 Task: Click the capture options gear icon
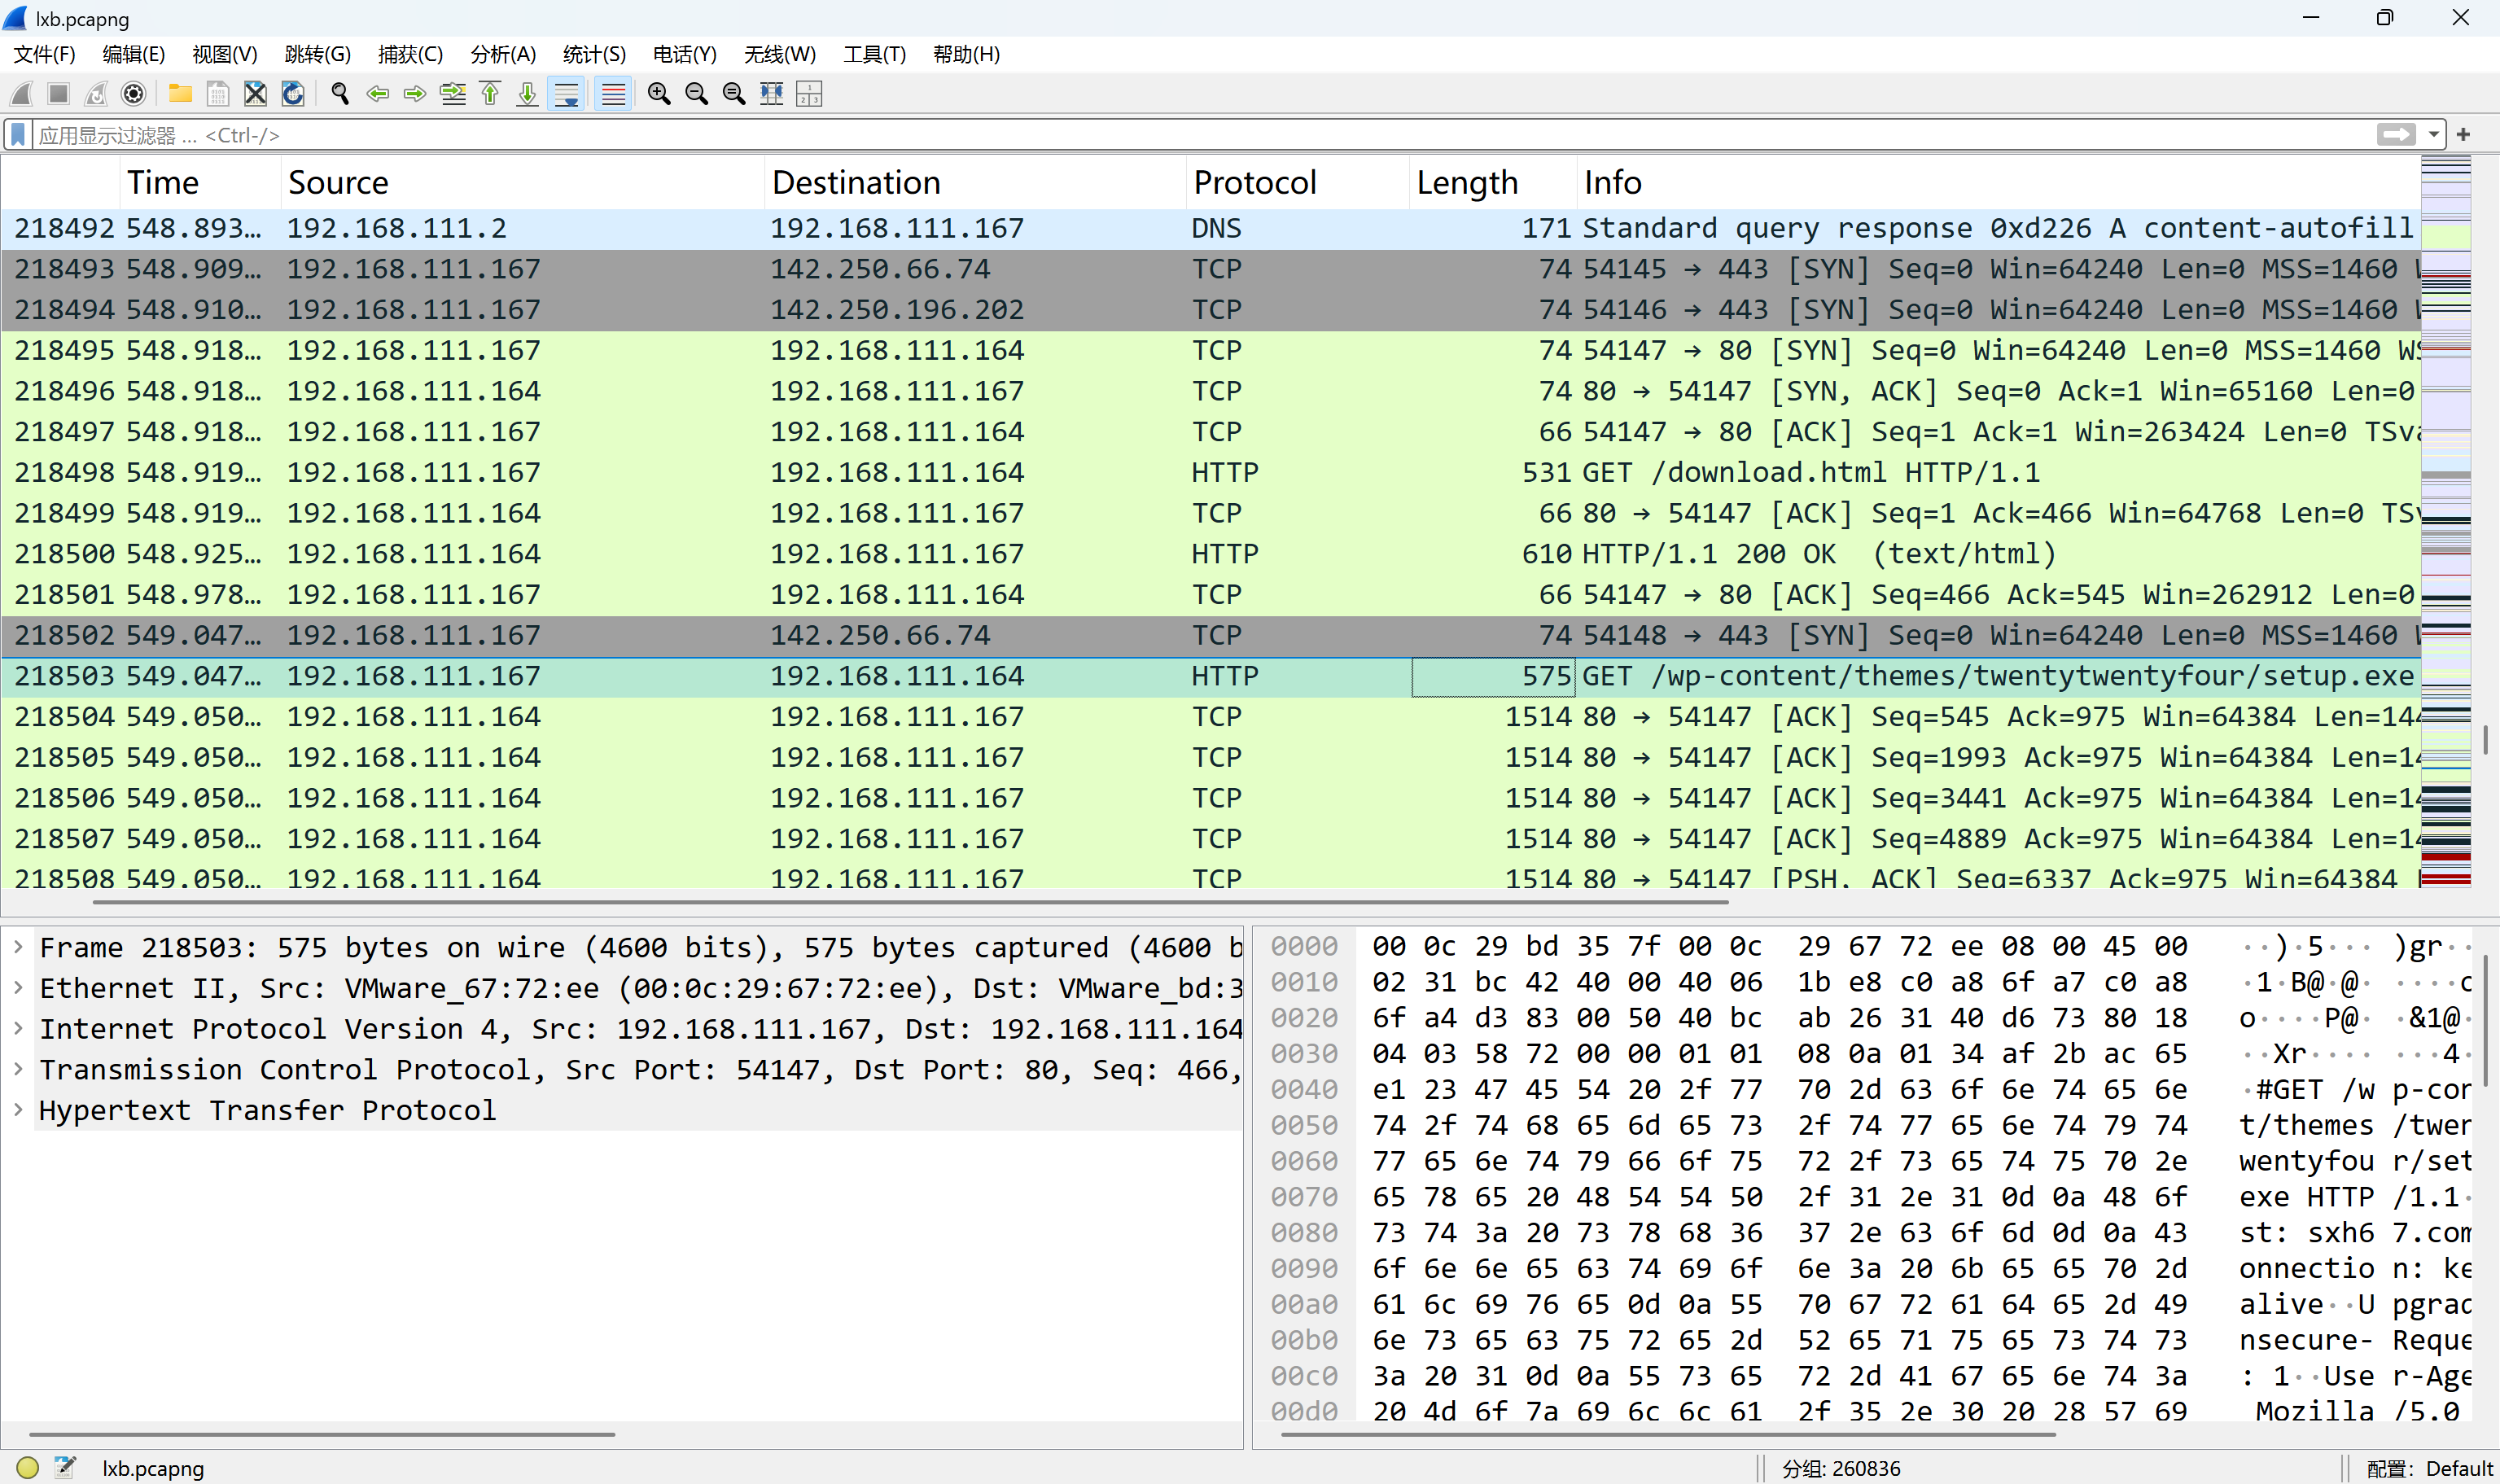click(x=133, y=94)
